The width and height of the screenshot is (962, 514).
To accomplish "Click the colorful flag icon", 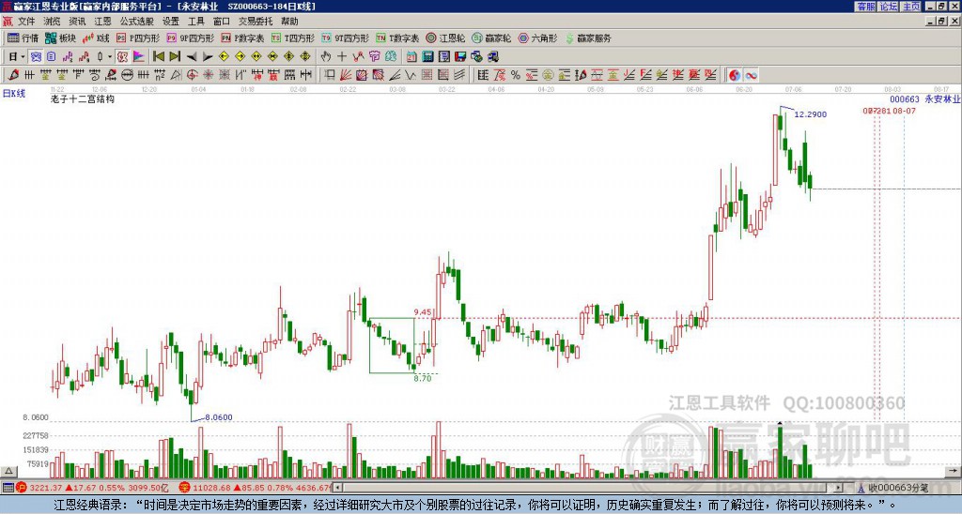I will [139, 57].
